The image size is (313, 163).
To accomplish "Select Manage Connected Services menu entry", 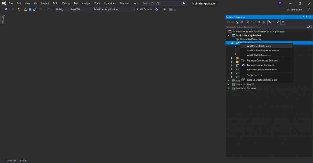I will pyautogui.click(x=267, y=61).
